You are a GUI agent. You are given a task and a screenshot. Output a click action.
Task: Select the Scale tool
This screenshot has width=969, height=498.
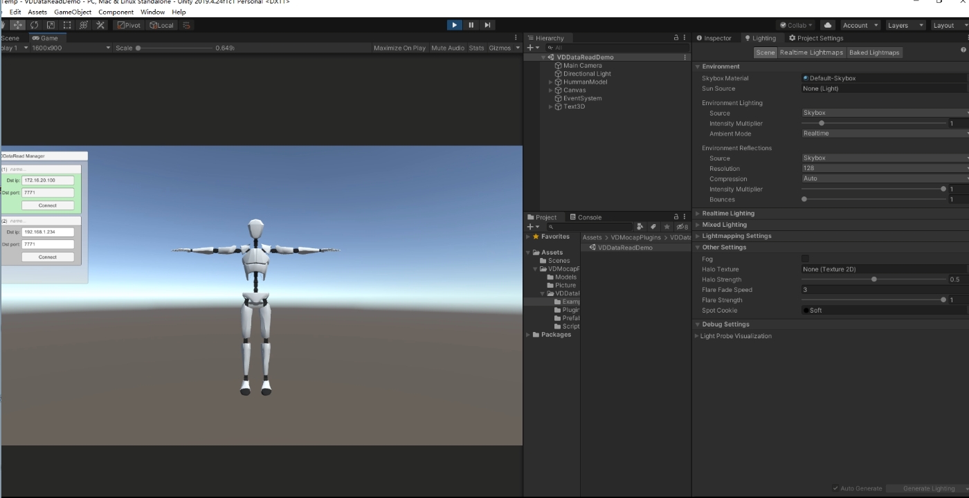tap(51, 25)
